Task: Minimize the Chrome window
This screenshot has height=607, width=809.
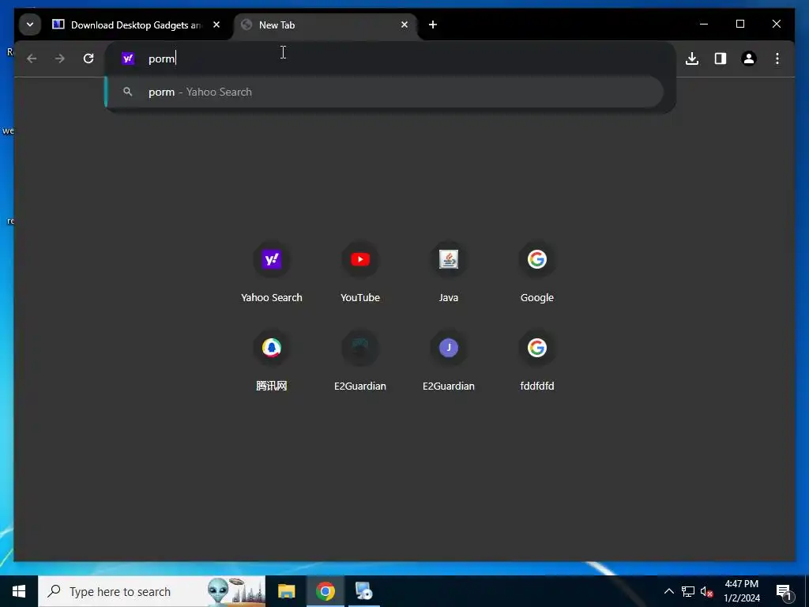Action: click(x=704, y=25)
